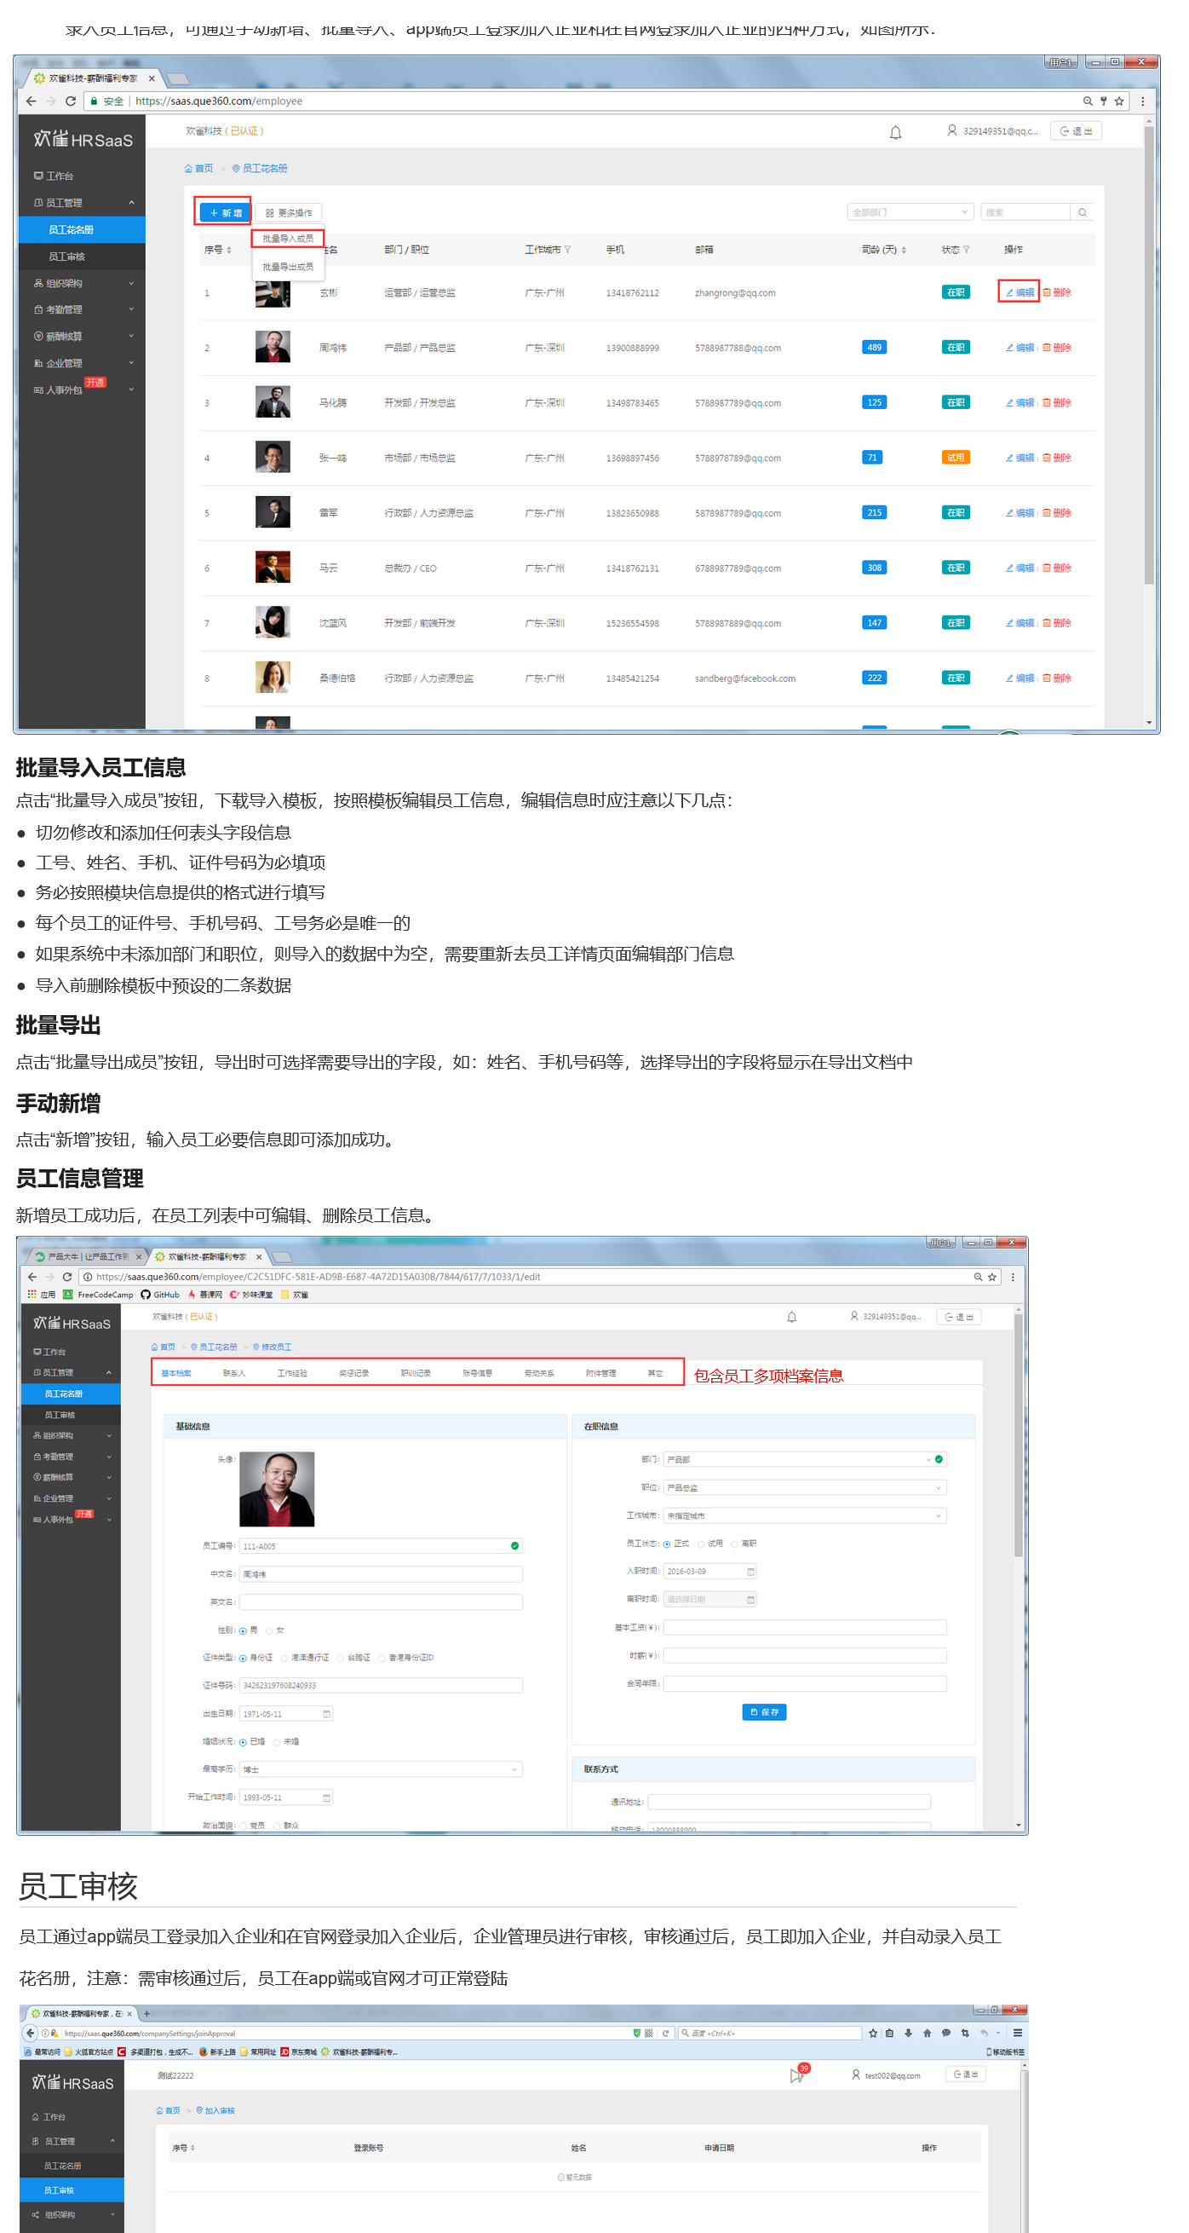The image size is (1189, 2233).
Task: Click the calendar icon in the 出生日期 field
Action: (326, 1713)
